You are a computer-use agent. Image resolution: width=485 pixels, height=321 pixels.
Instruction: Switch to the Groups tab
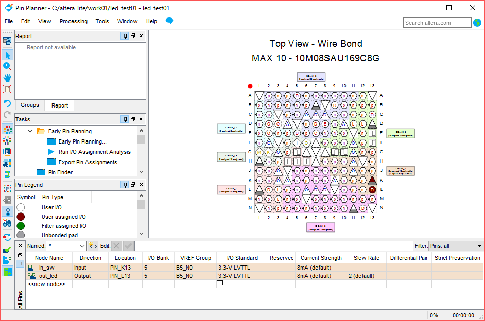29,105
